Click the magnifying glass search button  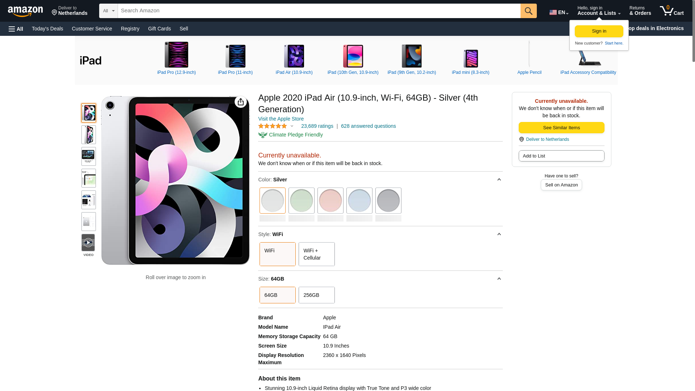point(528,11)
